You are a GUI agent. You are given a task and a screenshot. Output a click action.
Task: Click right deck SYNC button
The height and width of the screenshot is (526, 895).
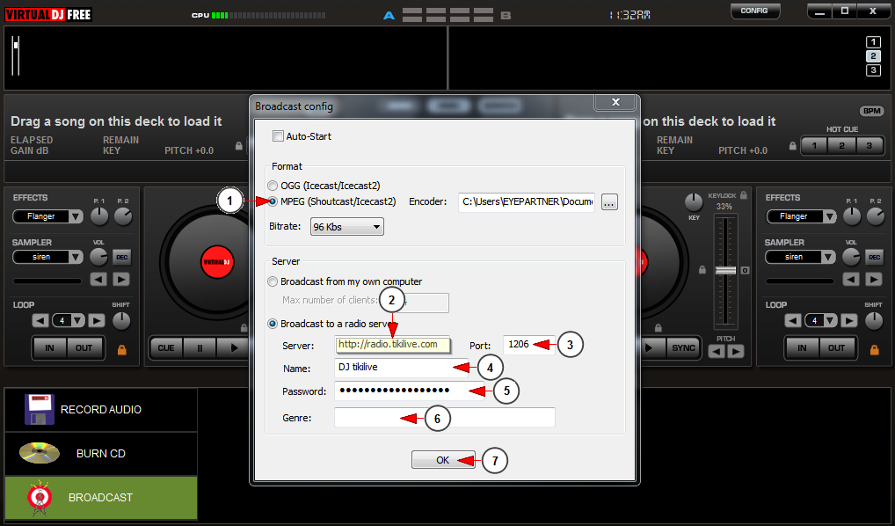(x=683, y=347)
